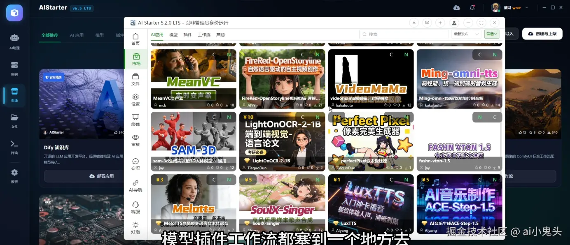Switch to the 其他 tab
Screen dimensions: 570x245
(220, 35)
